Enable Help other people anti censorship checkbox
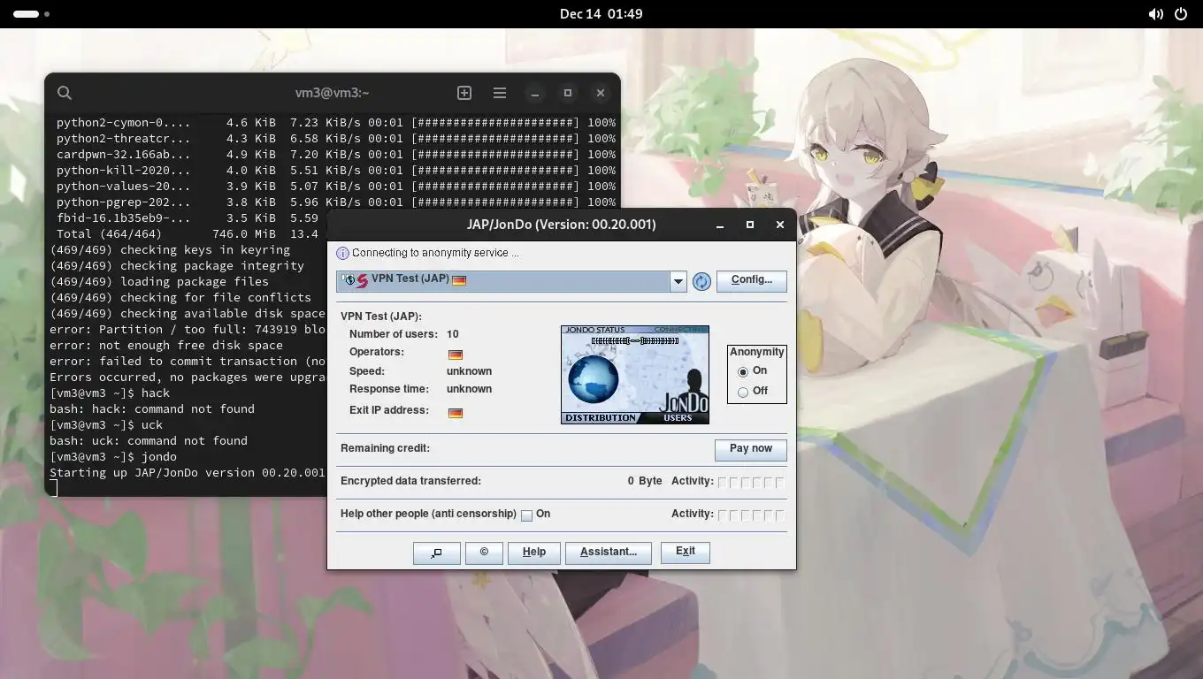The width and height of the screenshot is (1203, 679). click(x=527, y=515)
